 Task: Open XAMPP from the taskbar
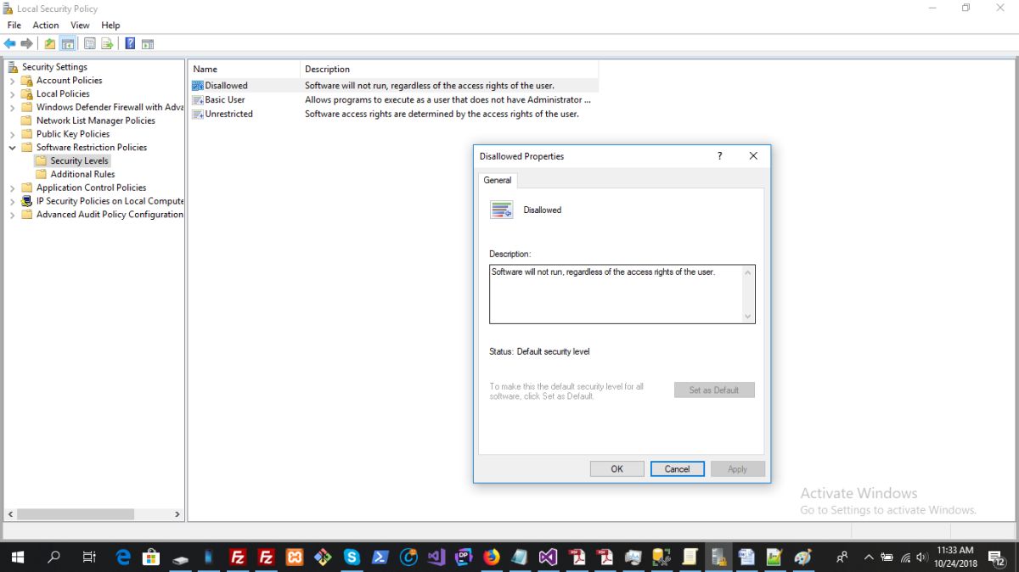click(x=295, y=558)
